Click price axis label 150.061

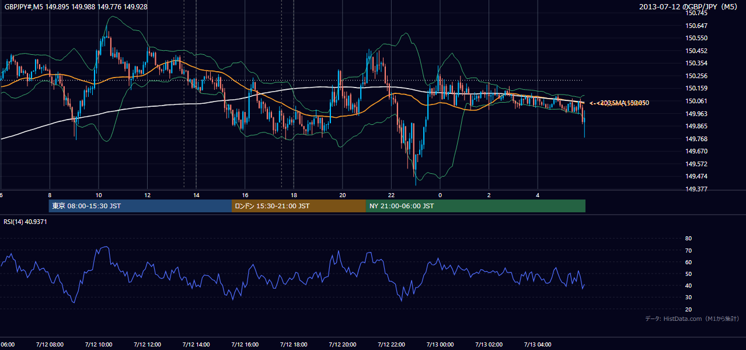(697, 101)
